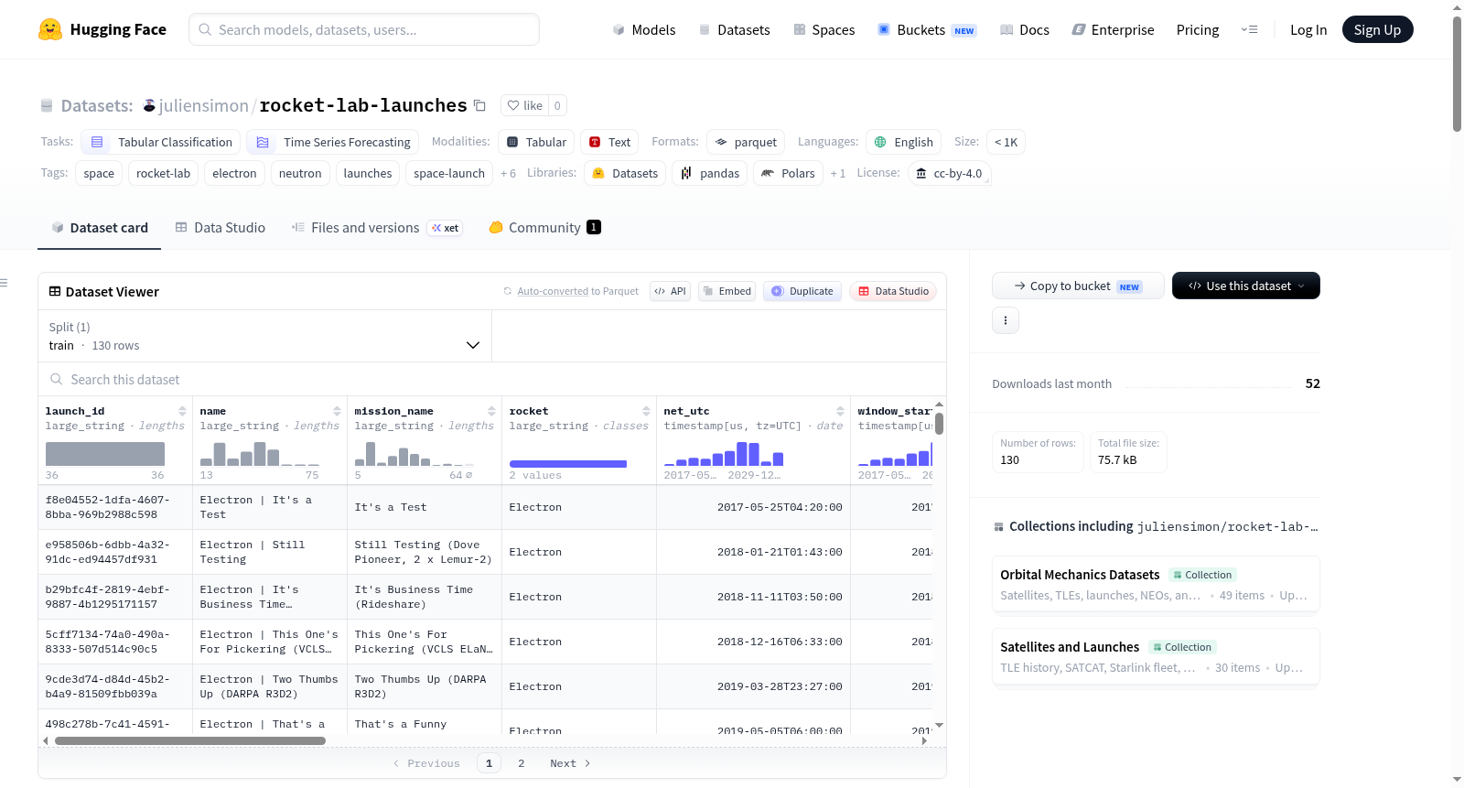Click the Polars library tag

coord(788,174)
